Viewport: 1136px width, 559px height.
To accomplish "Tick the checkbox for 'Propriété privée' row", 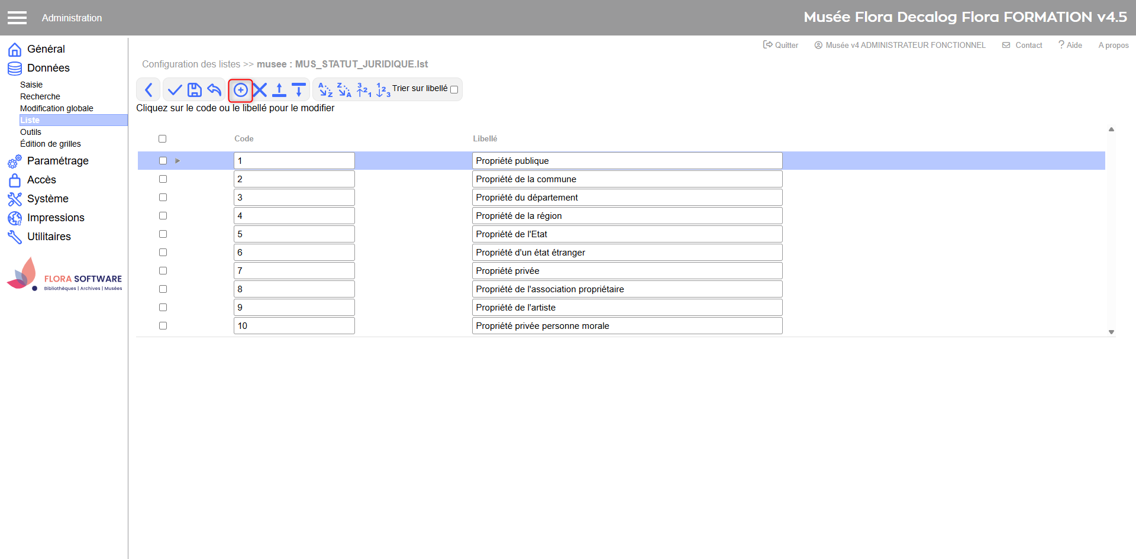I will coord(163,271).
